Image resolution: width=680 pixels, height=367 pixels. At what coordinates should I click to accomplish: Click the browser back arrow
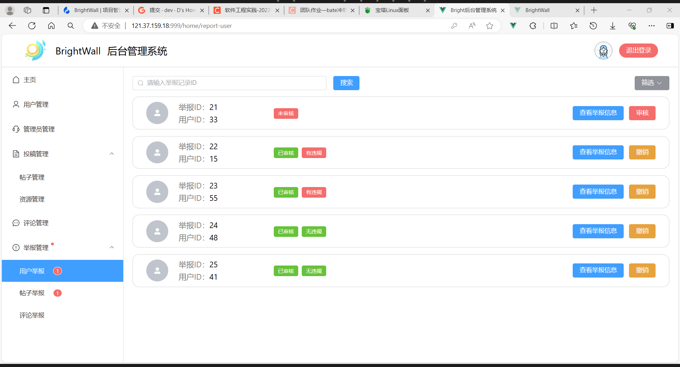coord(12,25)
